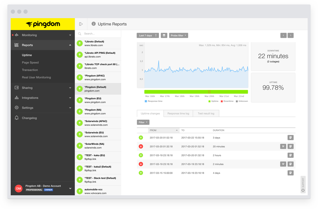Expand the Integrations menu chevron

[70, 97]
